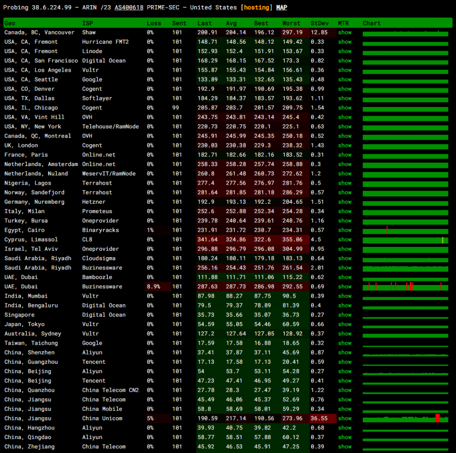
Task: Show MTR for Taiwan, Taichung Google
Action: pos(344,343)
